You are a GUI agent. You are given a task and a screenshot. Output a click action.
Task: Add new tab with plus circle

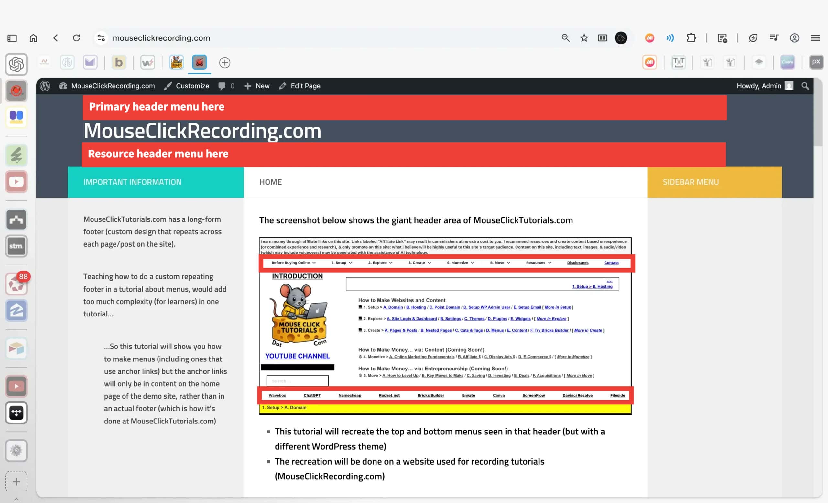click(224, 63)
